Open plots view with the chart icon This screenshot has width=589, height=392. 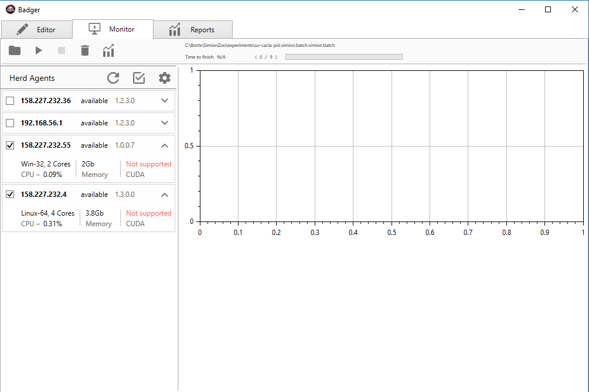tap(108, 50)
